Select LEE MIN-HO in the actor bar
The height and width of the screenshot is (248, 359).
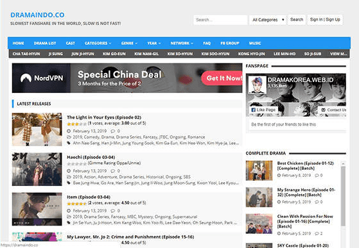pos(285,54)
